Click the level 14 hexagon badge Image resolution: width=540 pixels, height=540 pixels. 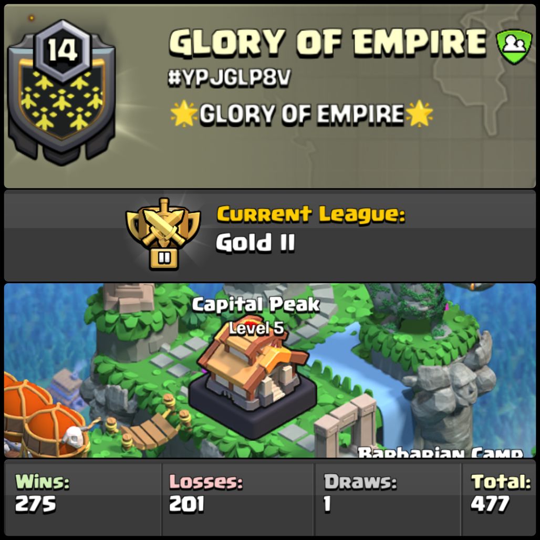63,50
